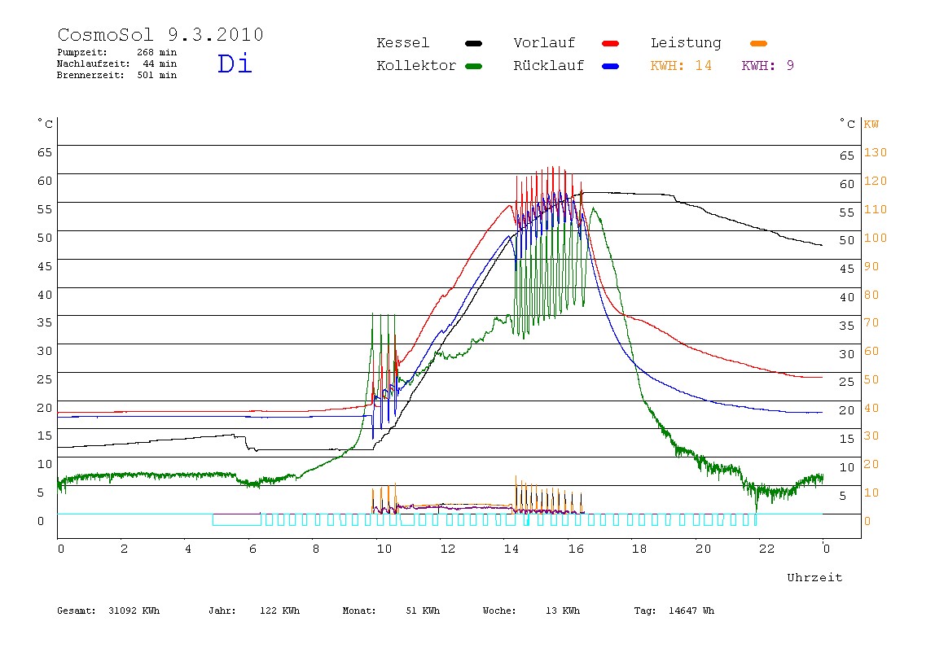Click the left-side 40 °C axis tick
The width and height of the screenshot is (935, 661).
tap(45, 295)
